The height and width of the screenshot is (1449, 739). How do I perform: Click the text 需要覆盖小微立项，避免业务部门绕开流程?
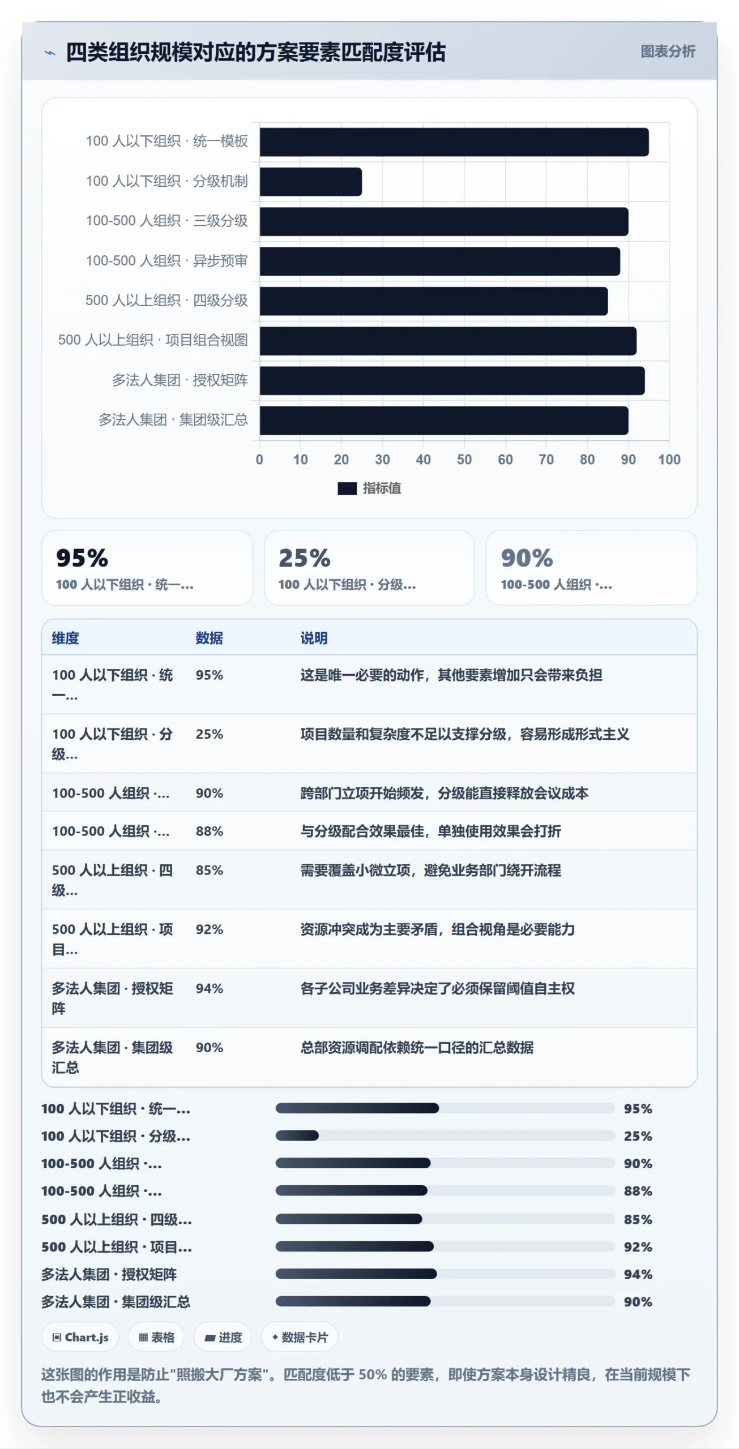[431, 870]
